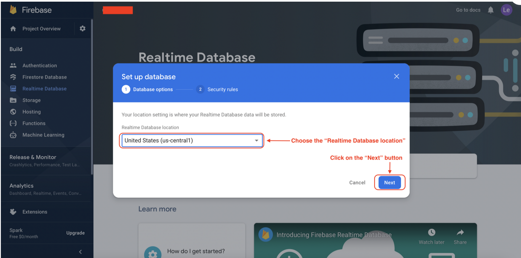Click Introducing Firebase Realtime Database video title
Viewport: 521px width, 258px height.
tap(334, 235)
